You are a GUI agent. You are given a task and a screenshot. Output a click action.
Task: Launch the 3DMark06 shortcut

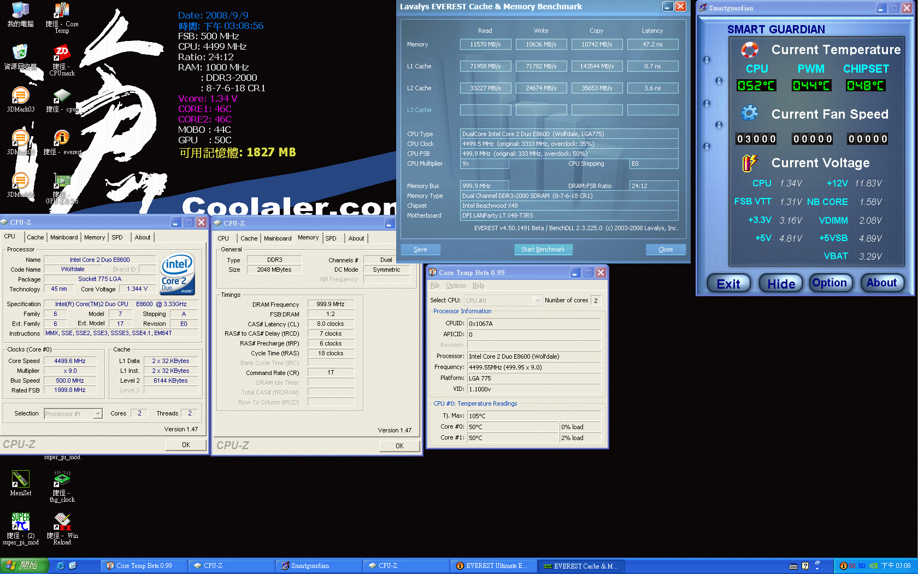tap(20, 185)
